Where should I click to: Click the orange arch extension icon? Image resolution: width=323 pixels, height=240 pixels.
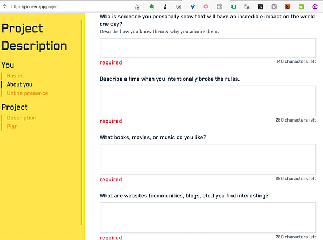(206, 7)
